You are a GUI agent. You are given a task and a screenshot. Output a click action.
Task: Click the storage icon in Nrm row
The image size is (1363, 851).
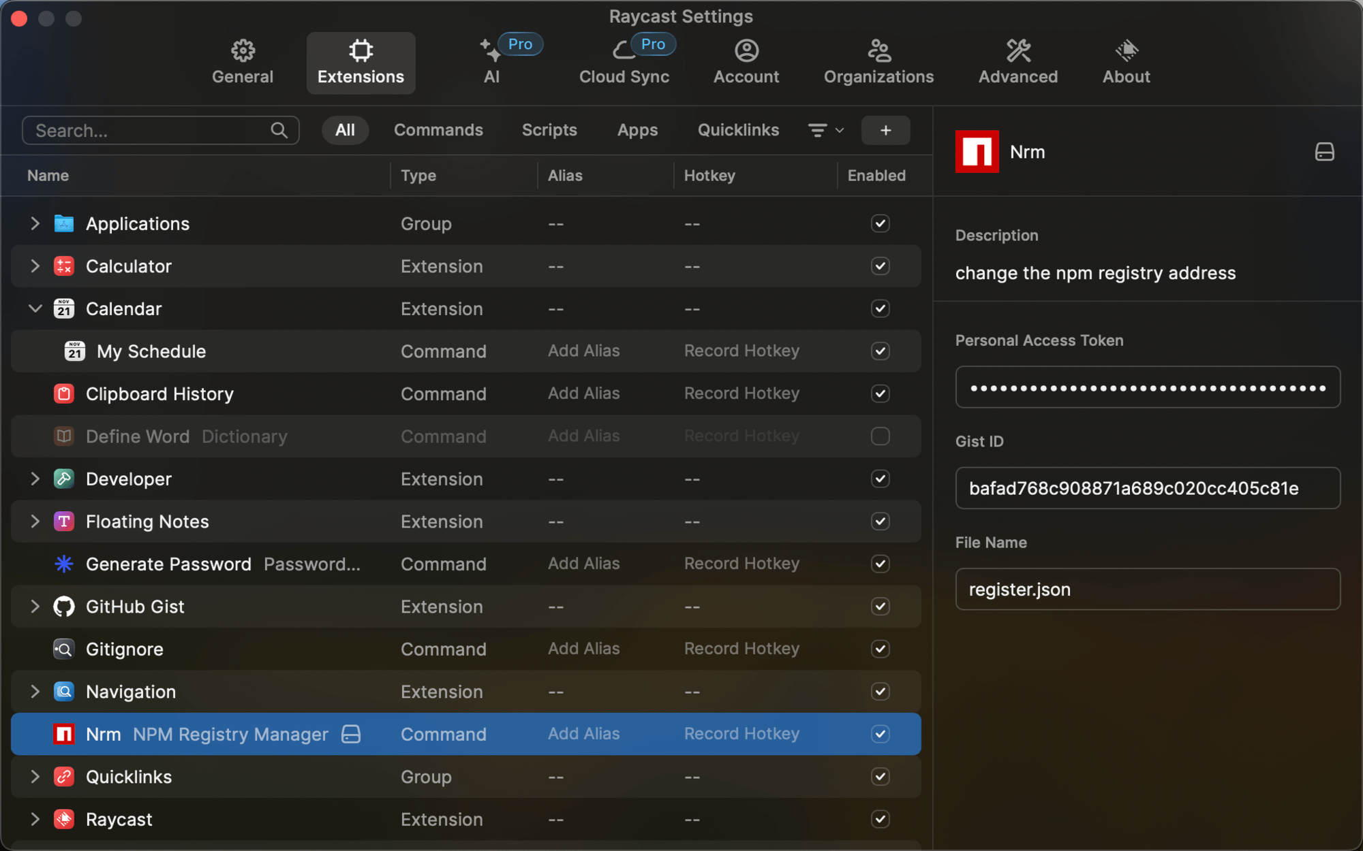351,734
